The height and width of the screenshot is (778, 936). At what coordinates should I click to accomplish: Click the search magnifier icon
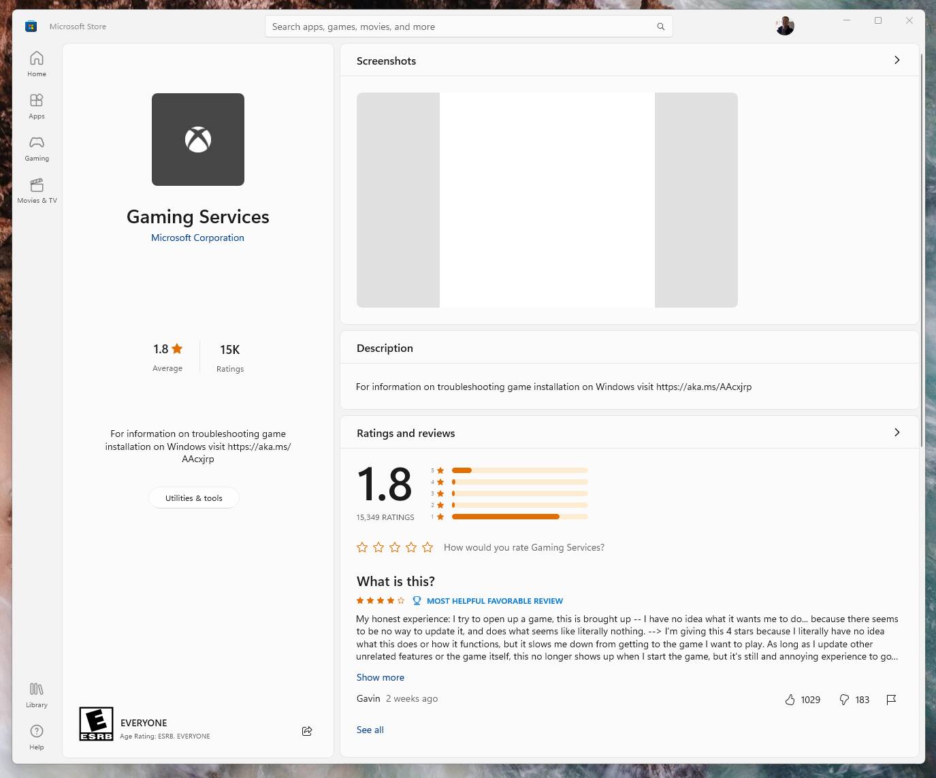[660, 27]
